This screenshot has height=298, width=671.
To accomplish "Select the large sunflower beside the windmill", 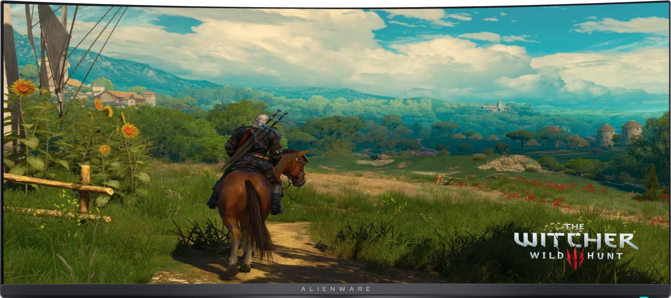I will [x=23, y=87].
